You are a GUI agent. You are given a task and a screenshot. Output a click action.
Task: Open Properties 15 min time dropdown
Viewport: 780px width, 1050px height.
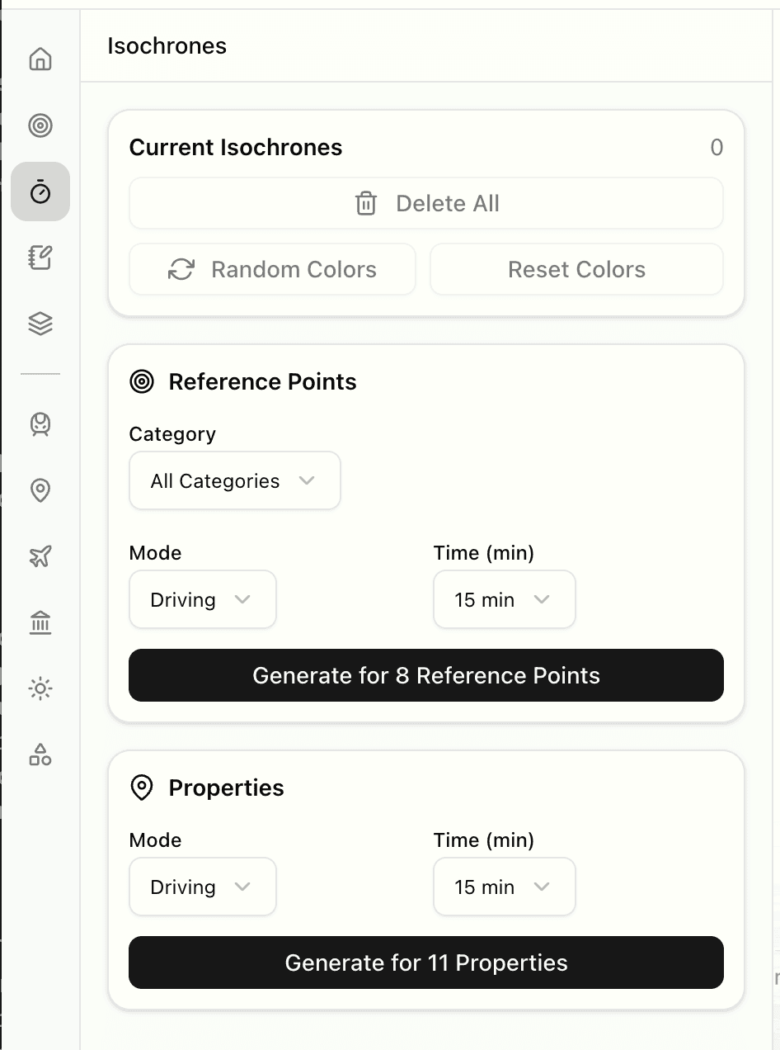click(x=504, y=887)
